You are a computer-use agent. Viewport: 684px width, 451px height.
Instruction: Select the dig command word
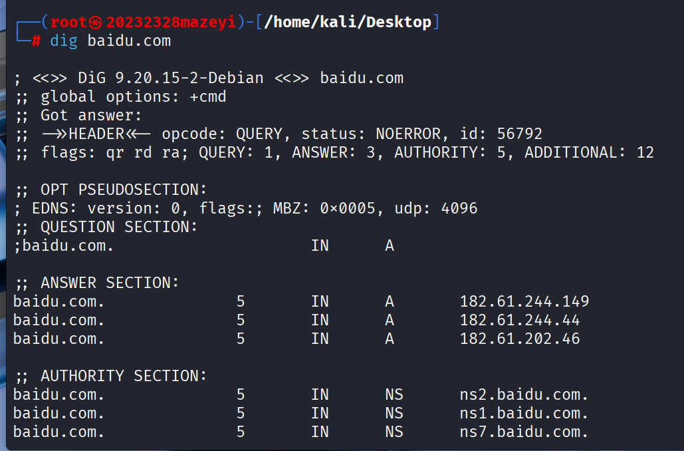click(64, 41)
